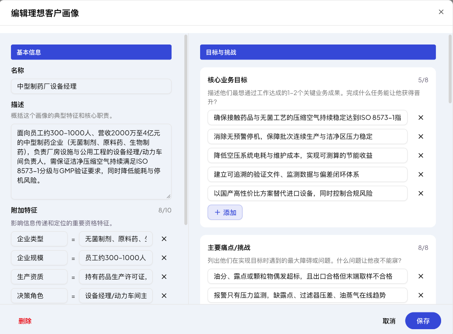Edit the 企业规模 attribute name field

click(x=39, y=258)
